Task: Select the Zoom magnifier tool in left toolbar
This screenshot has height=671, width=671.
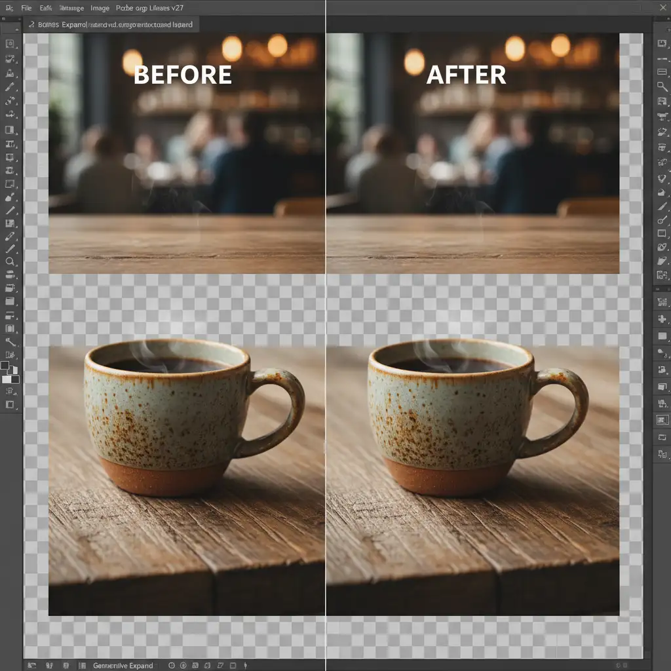Action: click(x=10, y=261)
